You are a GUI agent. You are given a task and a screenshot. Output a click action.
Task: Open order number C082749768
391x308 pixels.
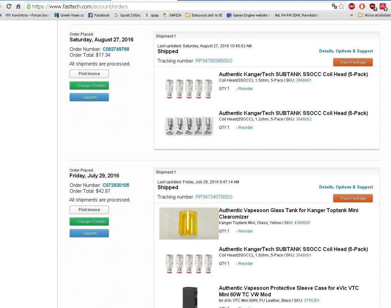pos(116,49)
